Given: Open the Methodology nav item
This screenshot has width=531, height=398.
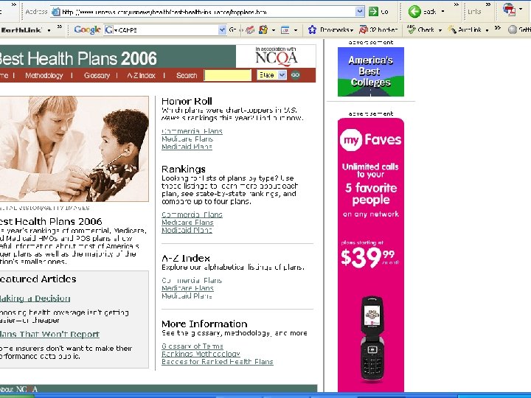Looking at the screenshot, I should (x=44, y=75).
